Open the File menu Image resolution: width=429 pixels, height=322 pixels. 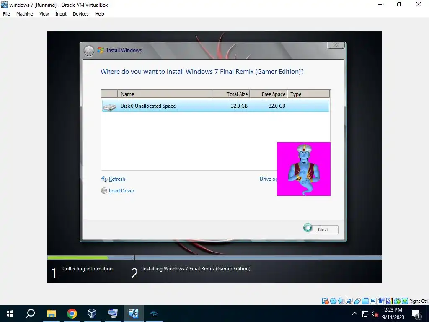[6, 14]
